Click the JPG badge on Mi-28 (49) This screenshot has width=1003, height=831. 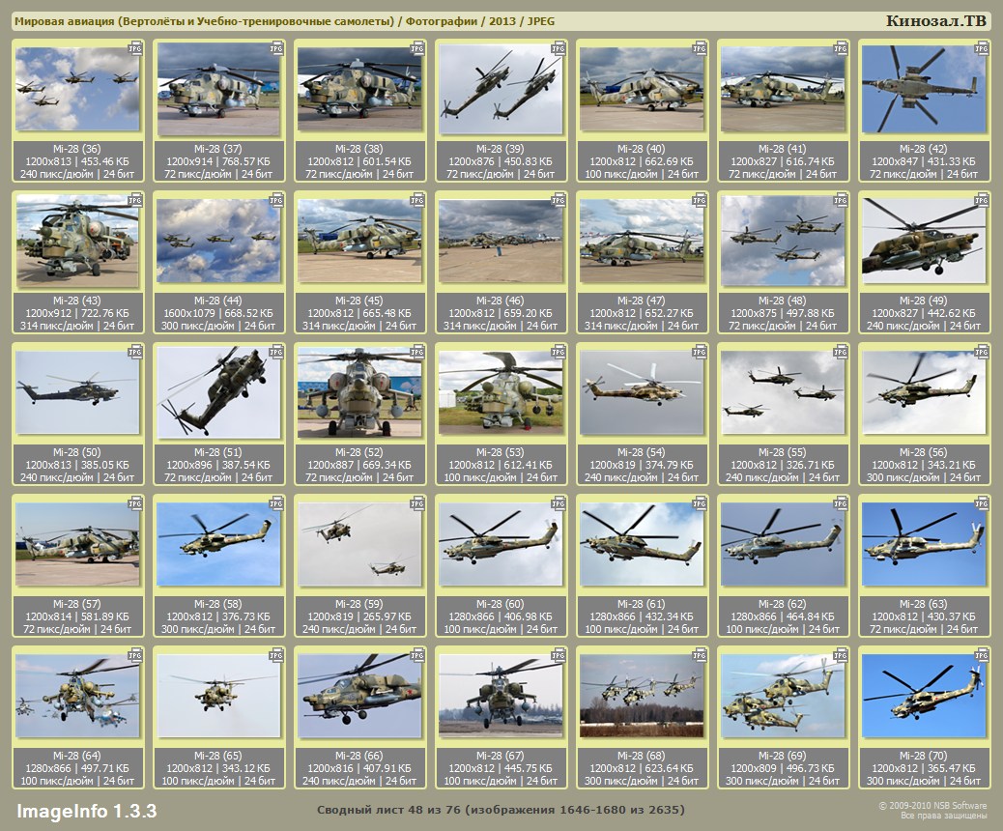pyautogui.click(x=982, y=201)
